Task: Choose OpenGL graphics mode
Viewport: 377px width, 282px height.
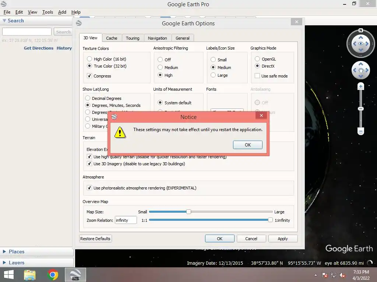Action: (257, 59)
